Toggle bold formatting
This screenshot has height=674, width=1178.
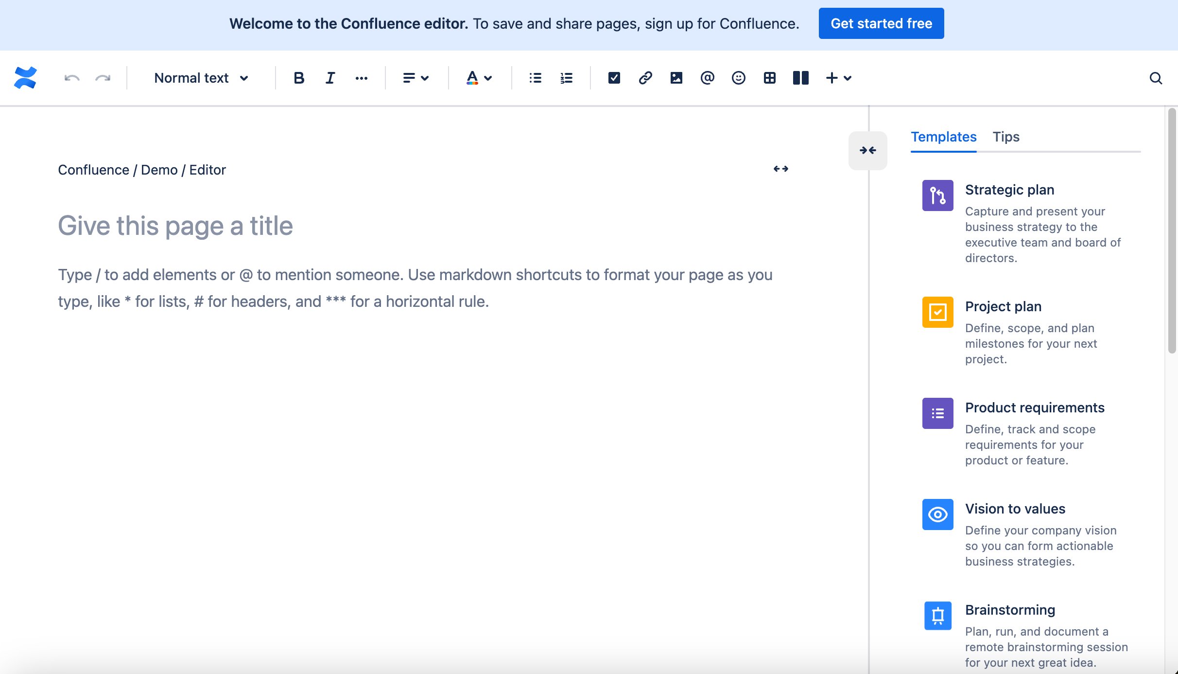[299, 77]
